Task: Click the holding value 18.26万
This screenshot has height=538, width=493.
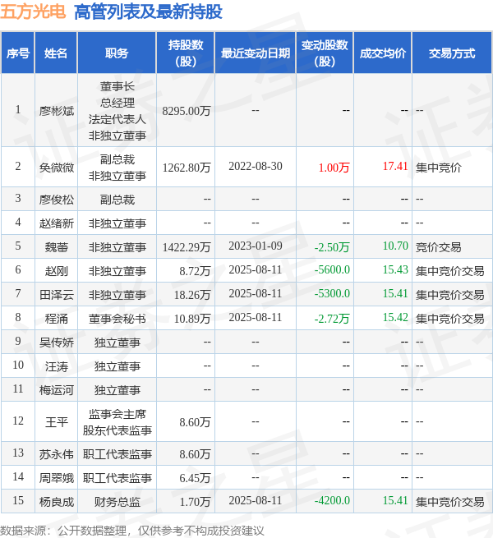Action: click(x=192, y=295)
